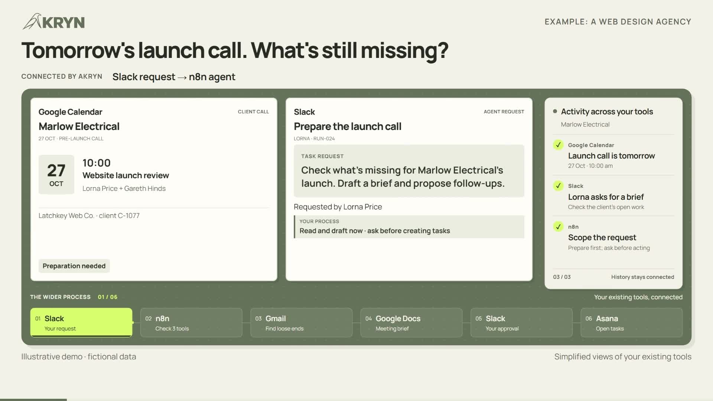
Task: Click 'Launch call is tomorrow' activity entry
Action: coord(611,156)
